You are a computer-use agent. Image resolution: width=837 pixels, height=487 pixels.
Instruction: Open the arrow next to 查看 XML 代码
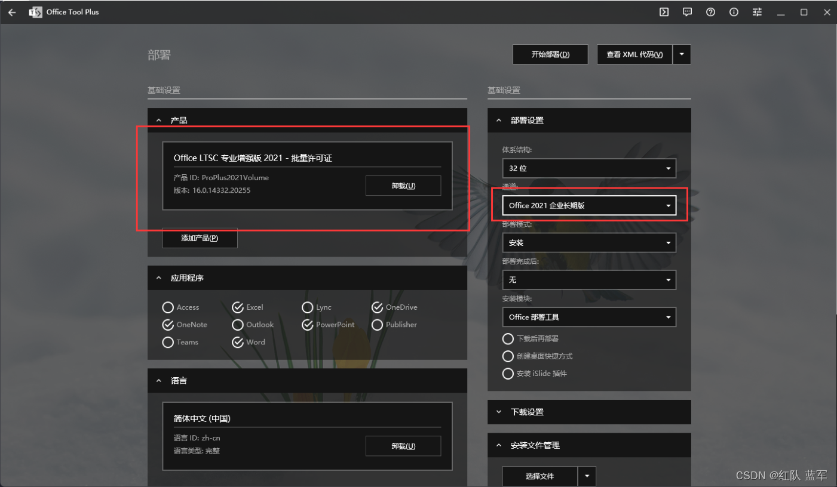[x=682, y=54]
